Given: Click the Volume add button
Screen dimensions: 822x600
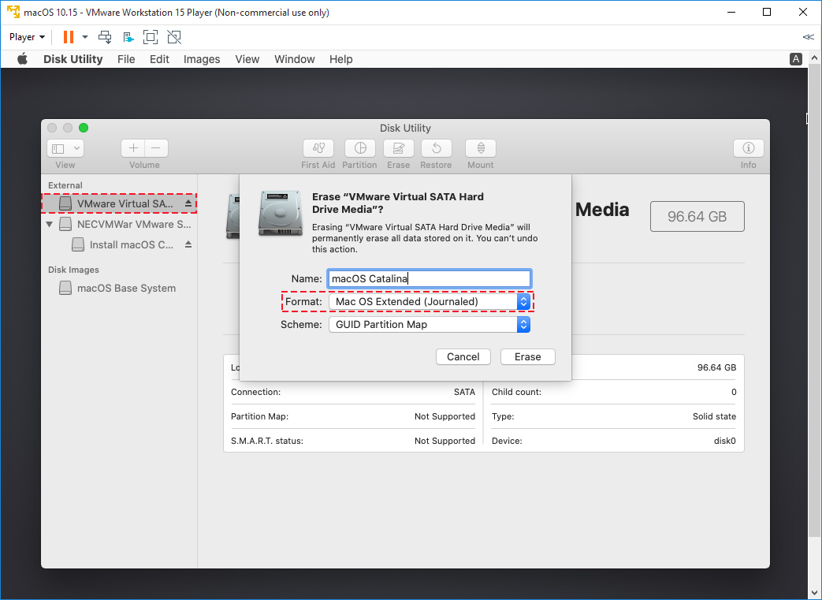Looking at the screenshot, I should coord(132,147).
